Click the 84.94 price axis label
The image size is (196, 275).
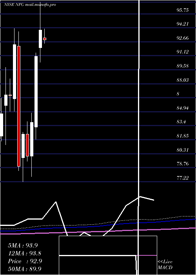(183, 108)
